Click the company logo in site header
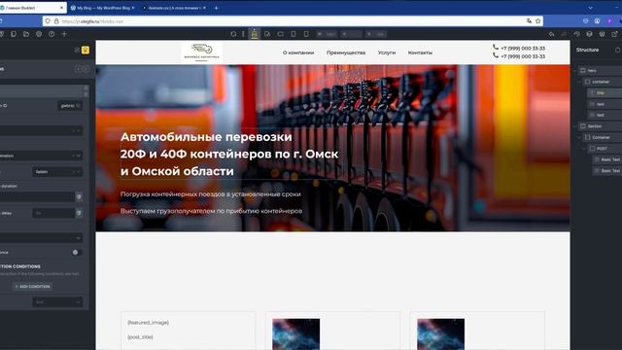622x350 pixels. [x=202, y=52]
